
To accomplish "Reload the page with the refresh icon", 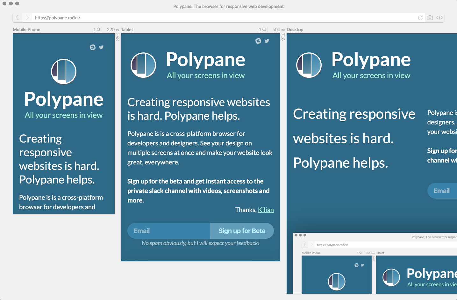I will (420, 18).
